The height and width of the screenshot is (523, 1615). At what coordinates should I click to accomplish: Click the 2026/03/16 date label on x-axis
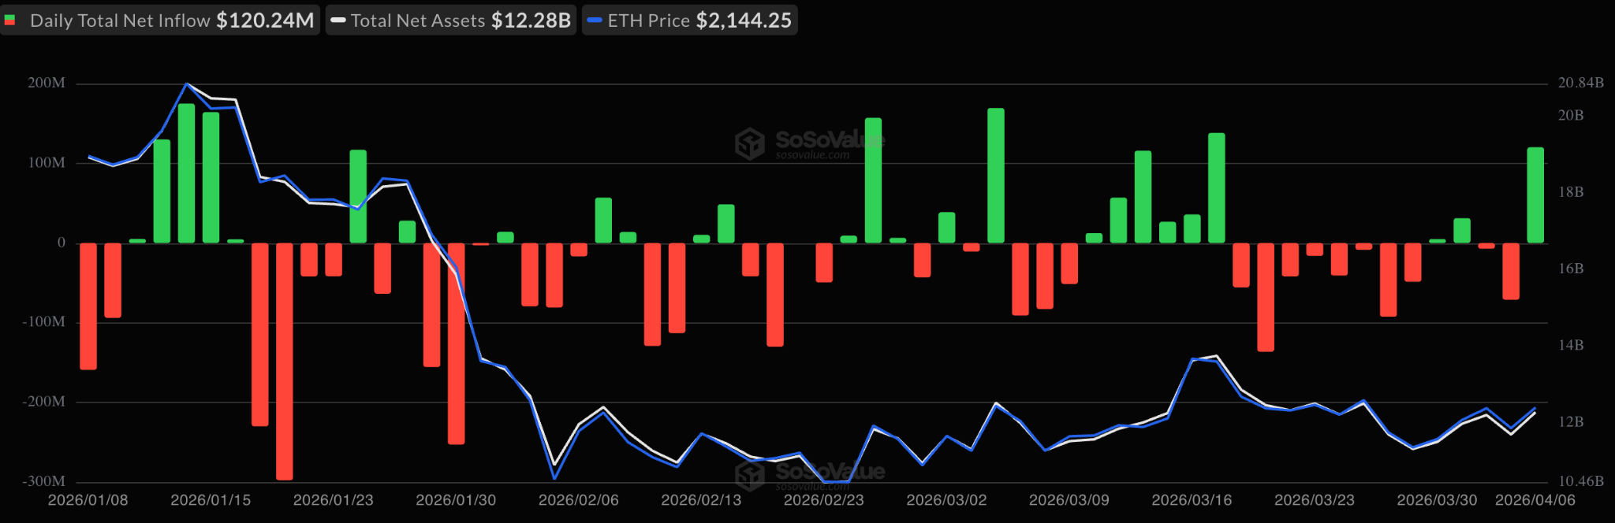click(1192, 500)
